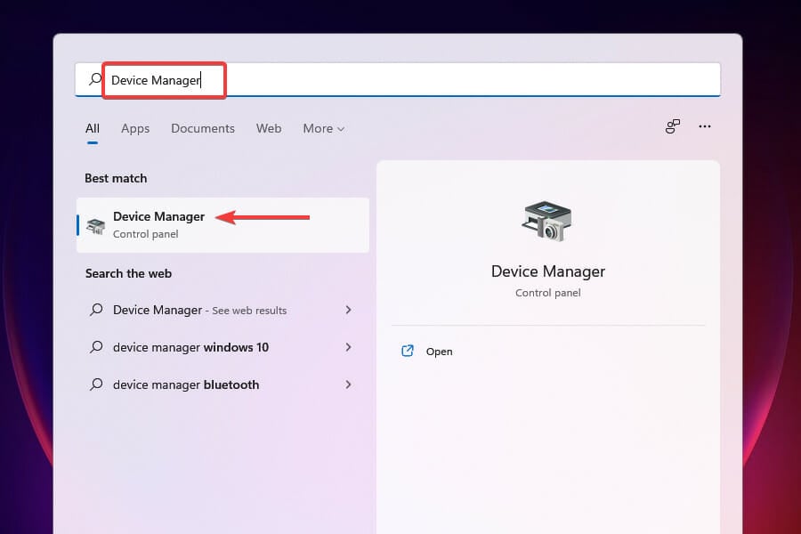
Task: Click 'Device Manager' title in preview pane
Action: (x=548, y=271)
